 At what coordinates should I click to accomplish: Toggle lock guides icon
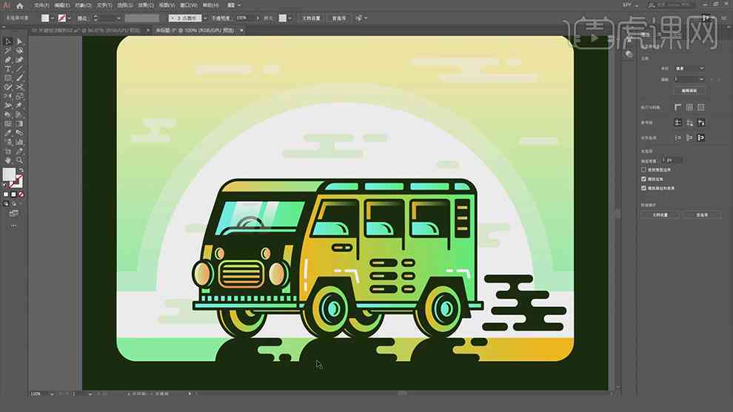click(689, 122)
